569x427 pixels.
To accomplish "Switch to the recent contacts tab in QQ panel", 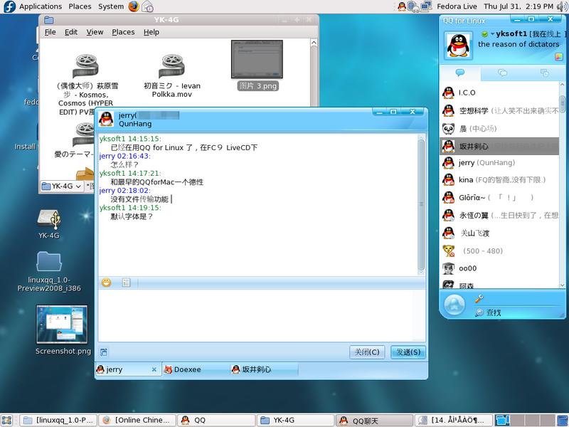I will click(544, 73).
